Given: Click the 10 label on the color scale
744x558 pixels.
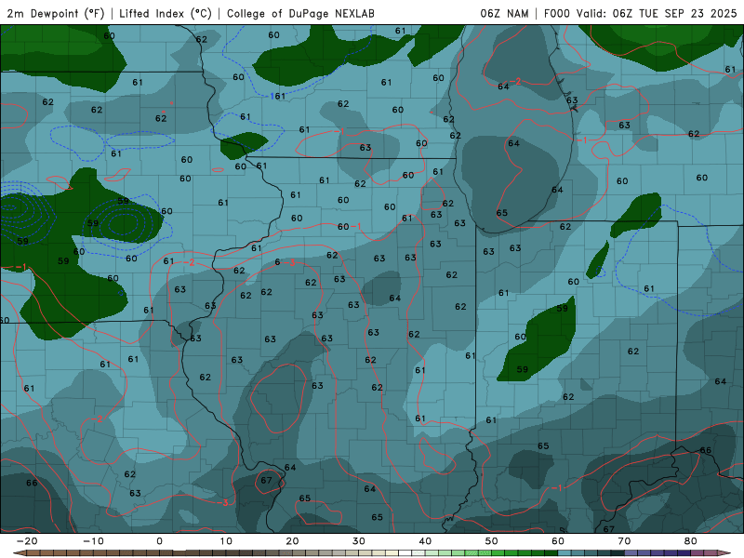Looking at the screenshot, I should point(226,541).
